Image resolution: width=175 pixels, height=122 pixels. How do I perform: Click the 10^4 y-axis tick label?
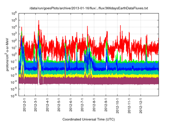tap(14, 27)
